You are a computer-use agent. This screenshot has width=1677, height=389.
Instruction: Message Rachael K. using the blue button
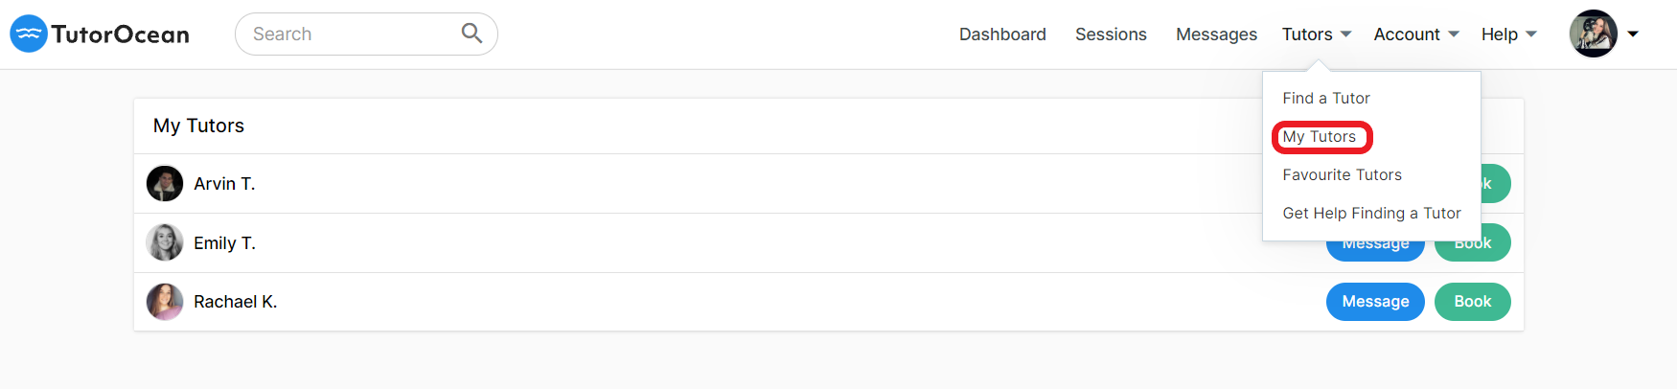click(1375, 302)
